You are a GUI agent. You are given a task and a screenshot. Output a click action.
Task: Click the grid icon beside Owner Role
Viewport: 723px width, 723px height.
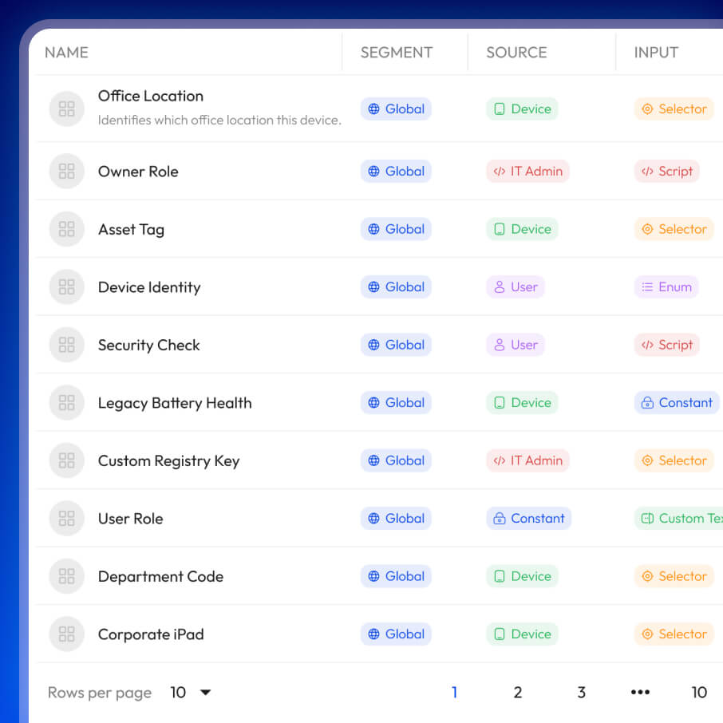click(x=67, y=171)
